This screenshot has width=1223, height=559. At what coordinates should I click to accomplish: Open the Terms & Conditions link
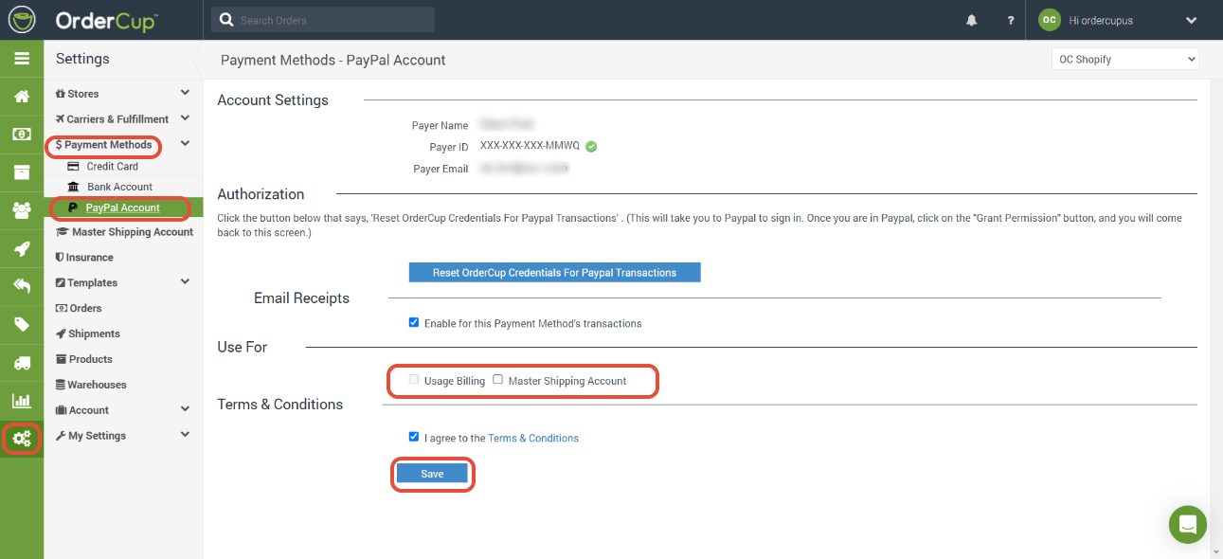533,439
